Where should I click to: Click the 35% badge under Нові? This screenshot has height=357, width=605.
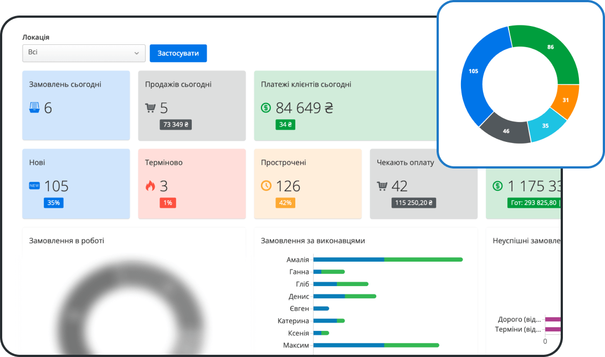coord(54,203)
